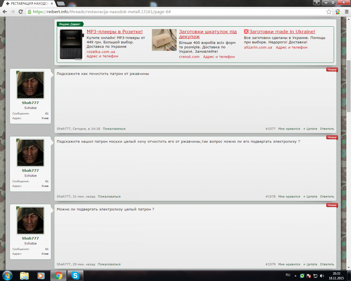
Task: Open the Windows Start menu
Action: [x=7, y=275]
